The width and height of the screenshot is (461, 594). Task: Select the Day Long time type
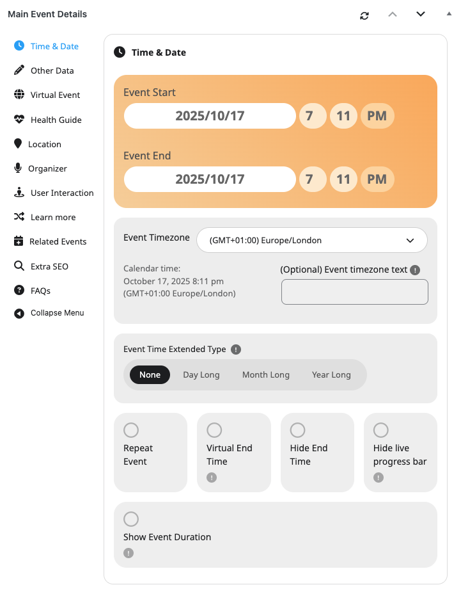point(201,375)
